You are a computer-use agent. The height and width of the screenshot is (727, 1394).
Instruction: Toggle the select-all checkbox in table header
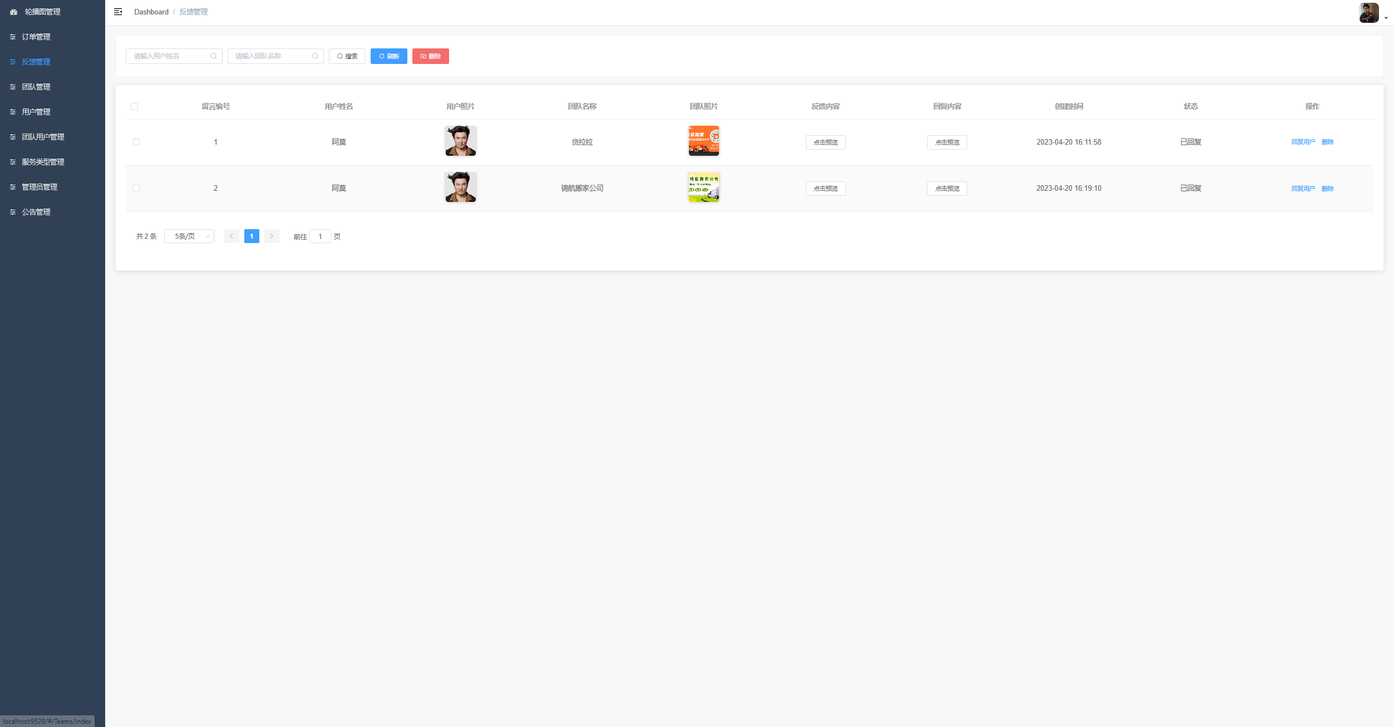click(x=134, y=106)
